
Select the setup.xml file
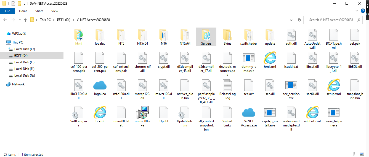pos(334,87)
